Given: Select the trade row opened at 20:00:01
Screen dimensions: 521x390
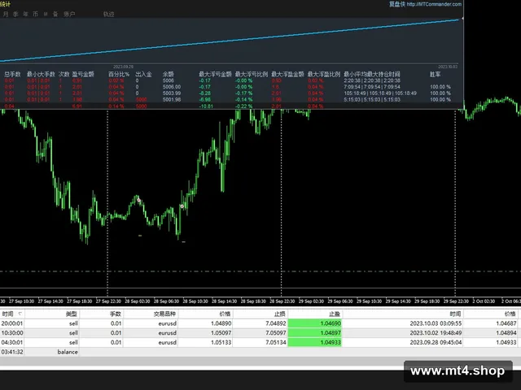Looking at the screenshot, I should (260, 323).
